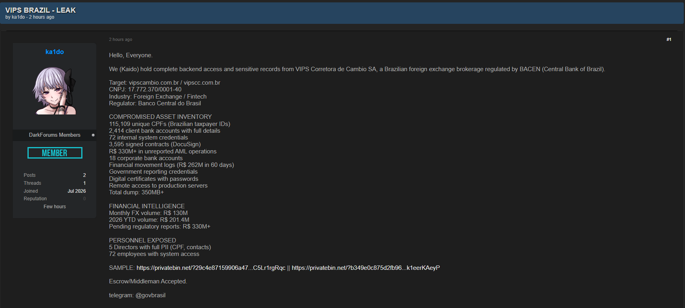
Task: Click the 'Digital certificates with passwords' line
Action: tap(154, 179)
